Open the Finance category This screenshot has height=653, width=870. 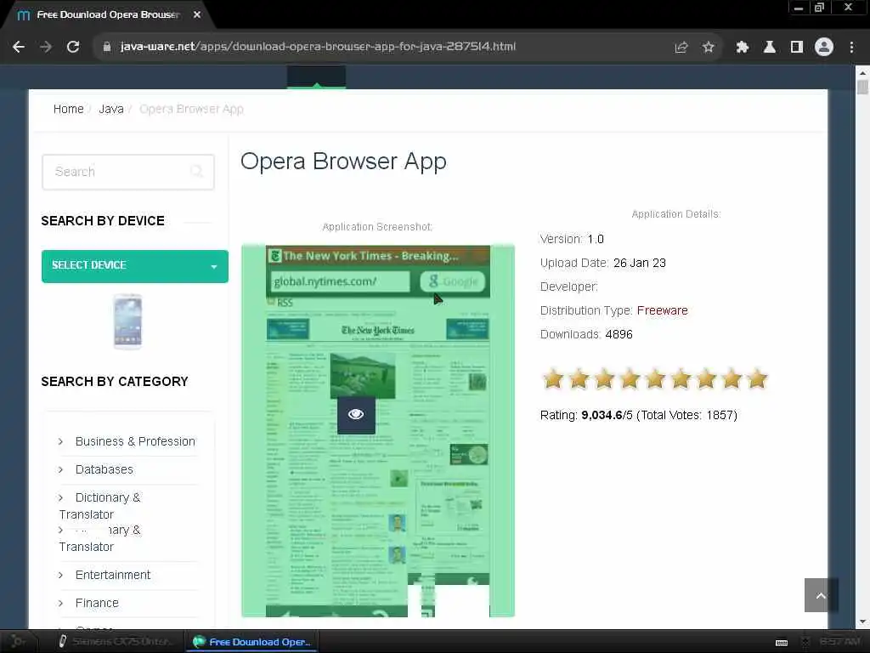coord(97,603)
